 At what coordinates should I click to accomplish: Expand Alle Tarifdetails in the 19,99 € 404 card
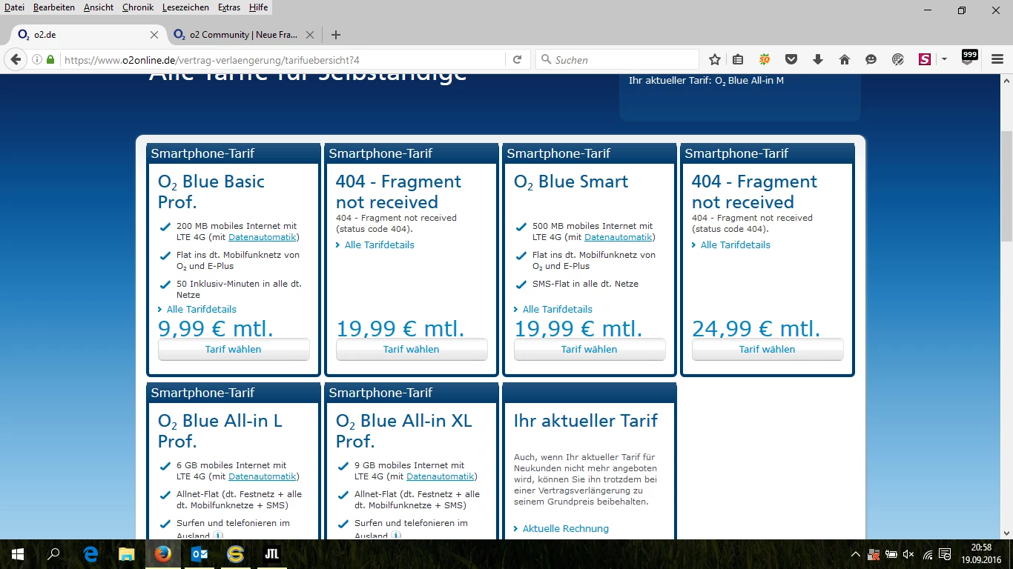(x=380, y=244)
